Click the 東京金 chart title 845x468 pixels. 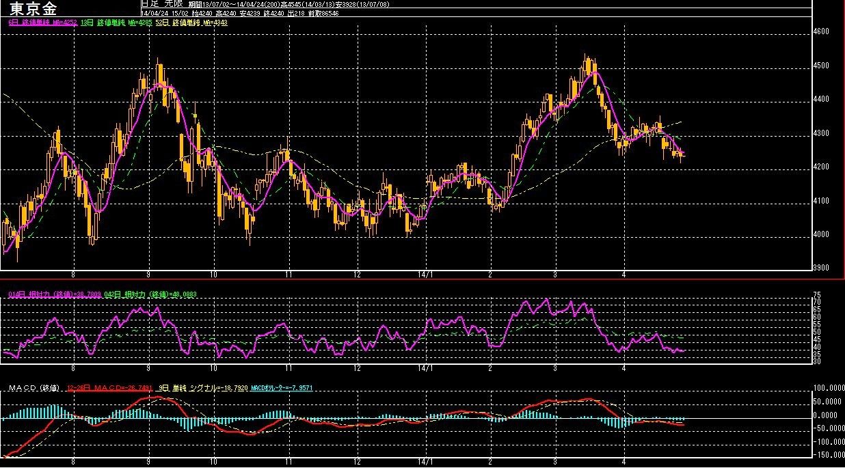34,9
